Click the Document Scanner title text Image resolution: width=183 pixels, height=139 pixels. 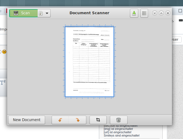coord(89,13)
